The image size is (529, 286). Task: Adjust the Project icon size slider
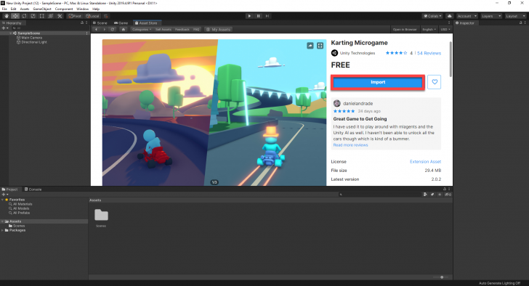pos(441,277)
